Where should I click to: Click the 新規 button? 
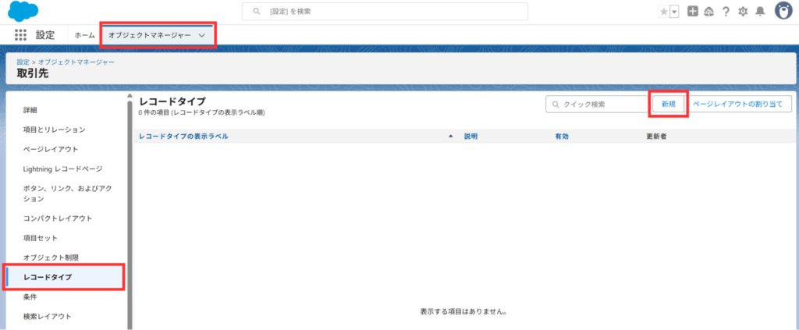[x=668, y=104]
